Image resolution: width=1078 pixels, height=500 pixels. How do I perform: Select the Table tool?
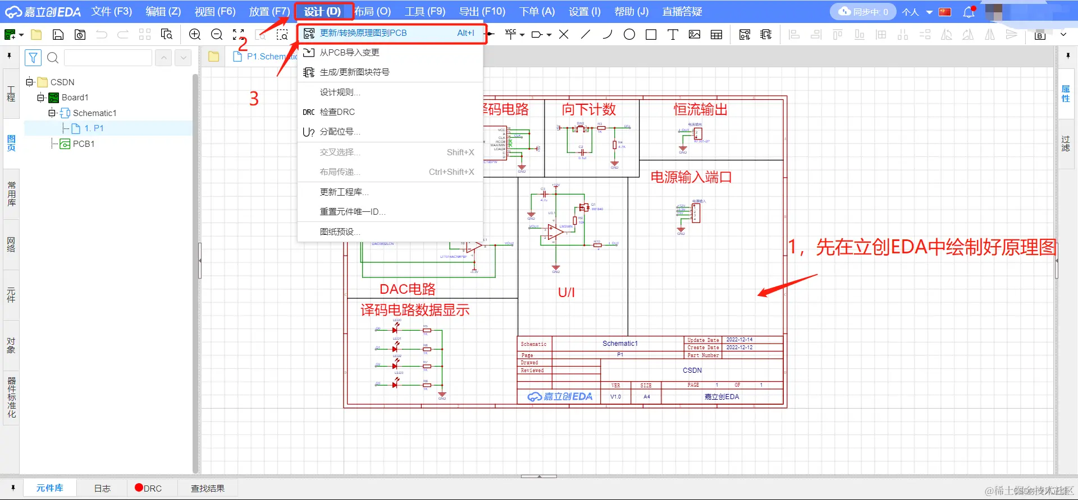716,35
